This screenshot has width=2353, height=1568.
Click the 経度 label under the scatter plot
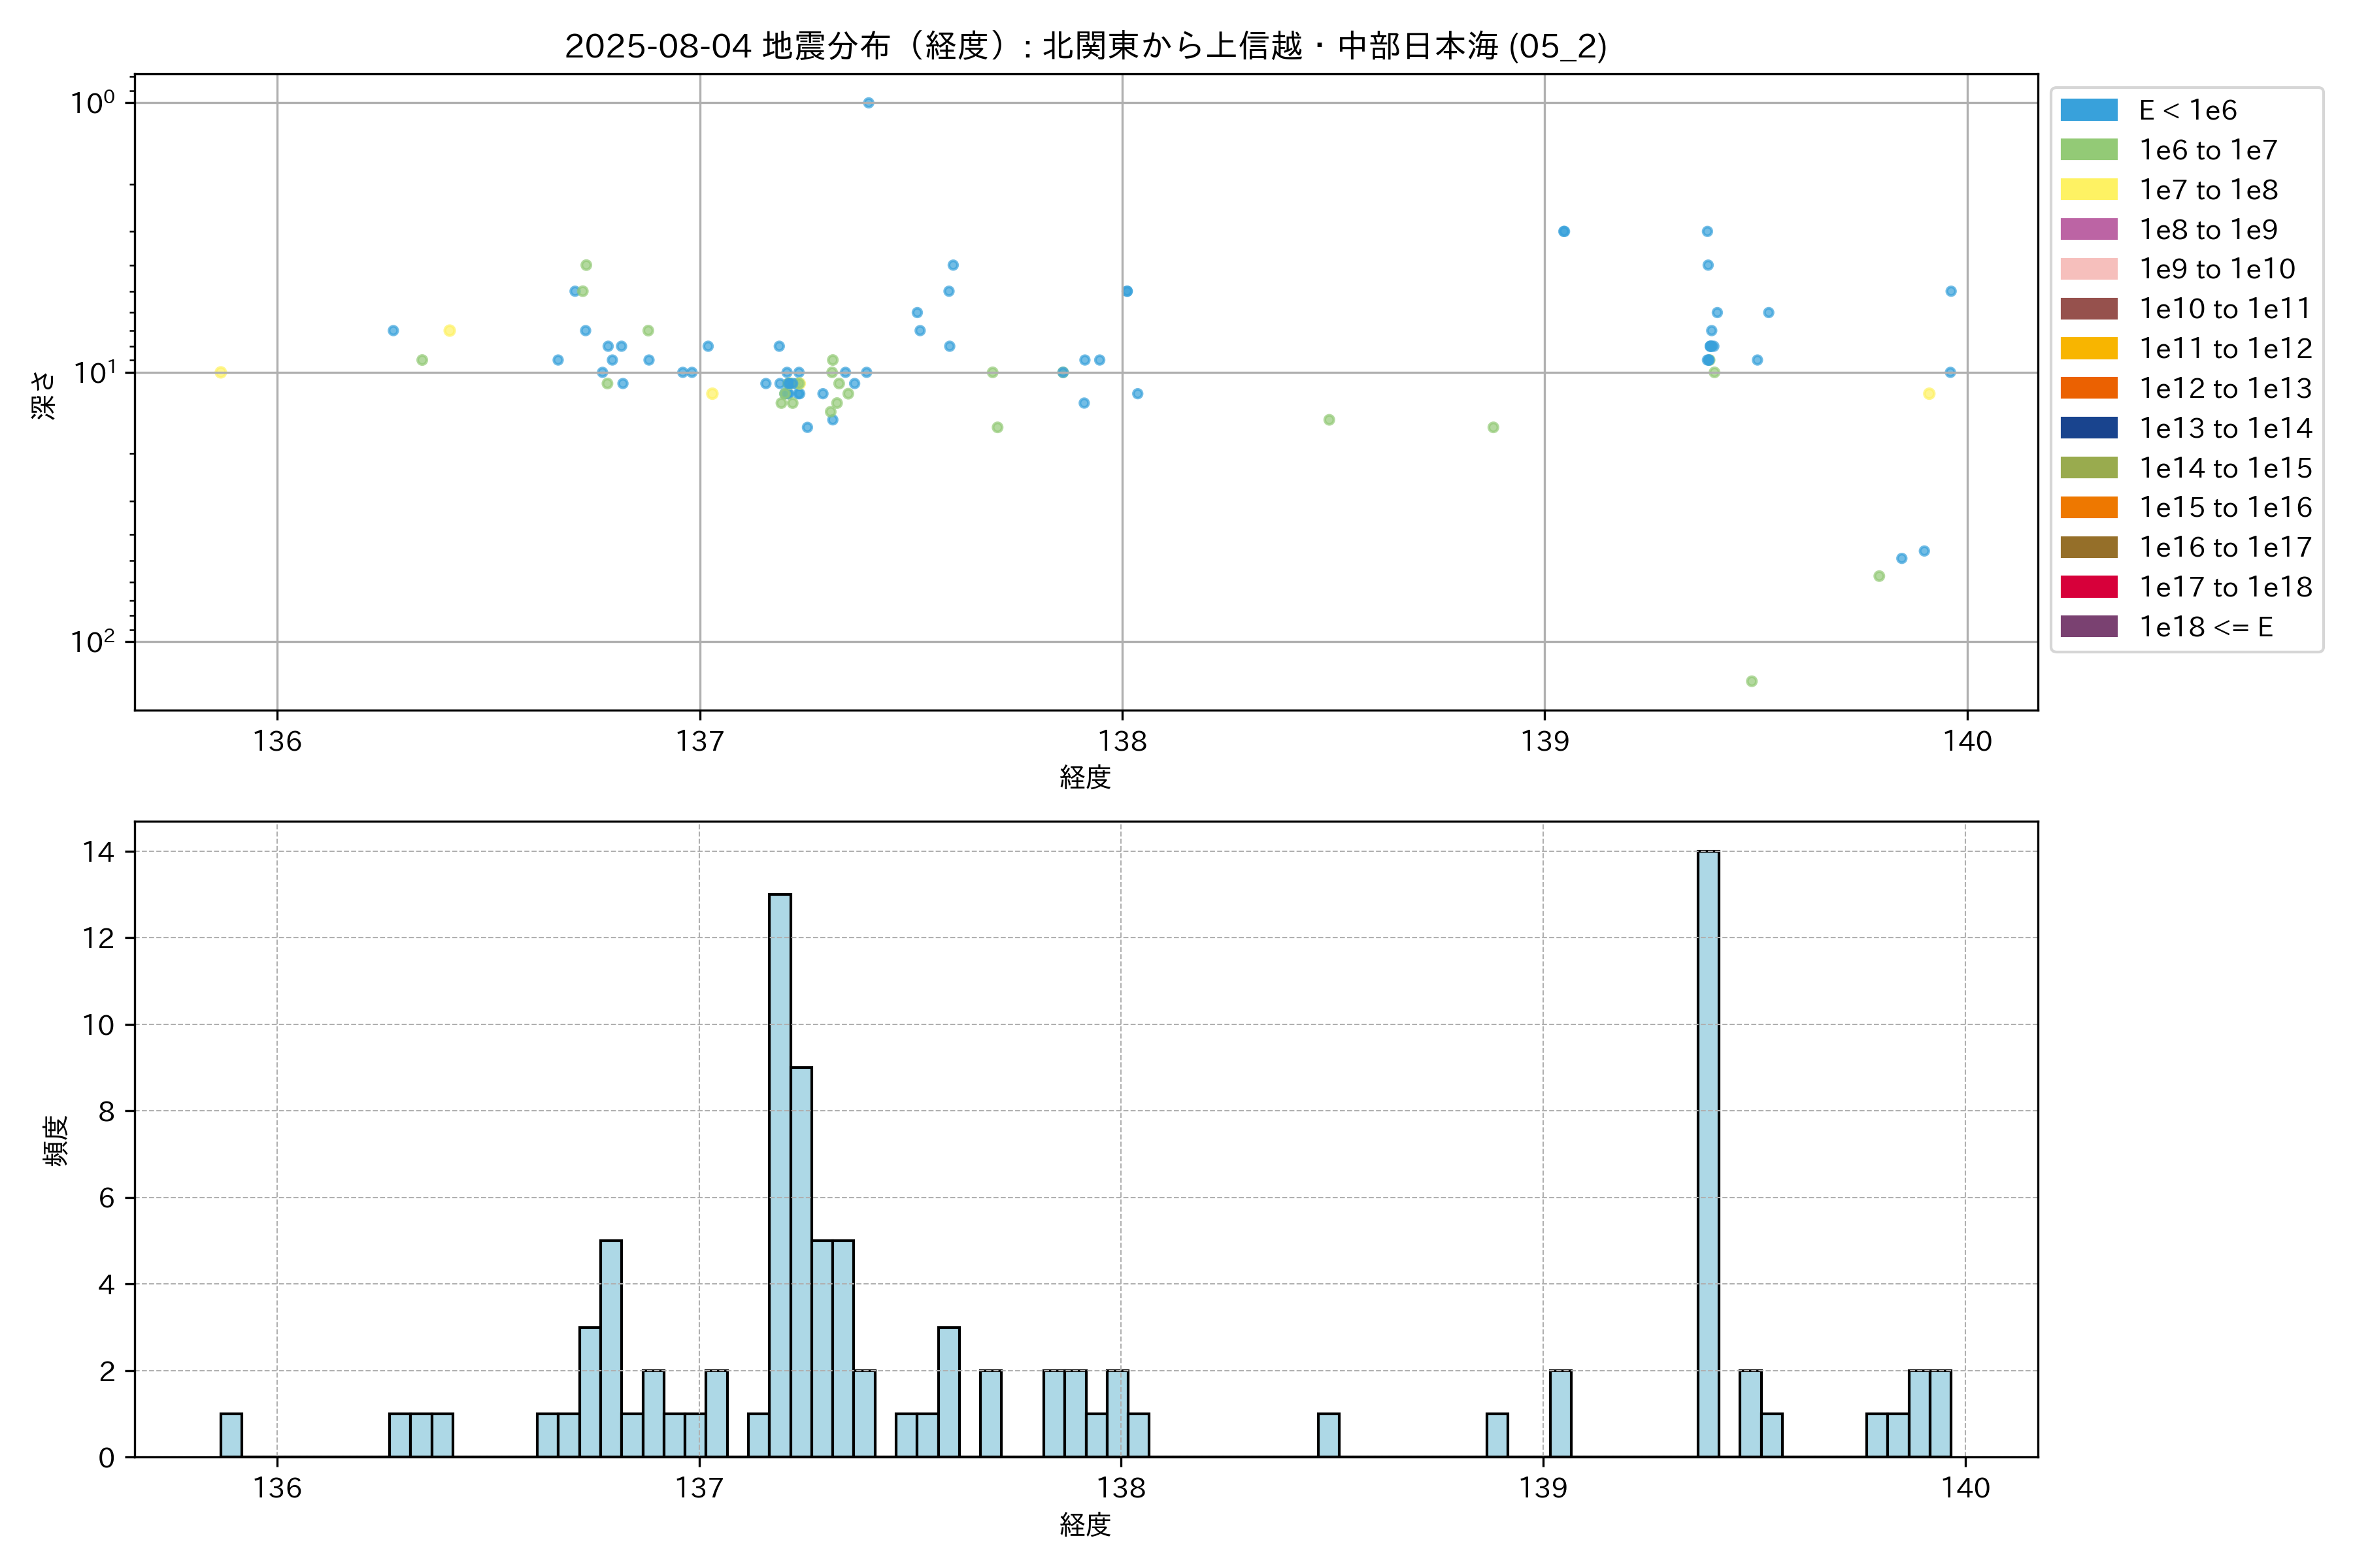pos(1086,777)
